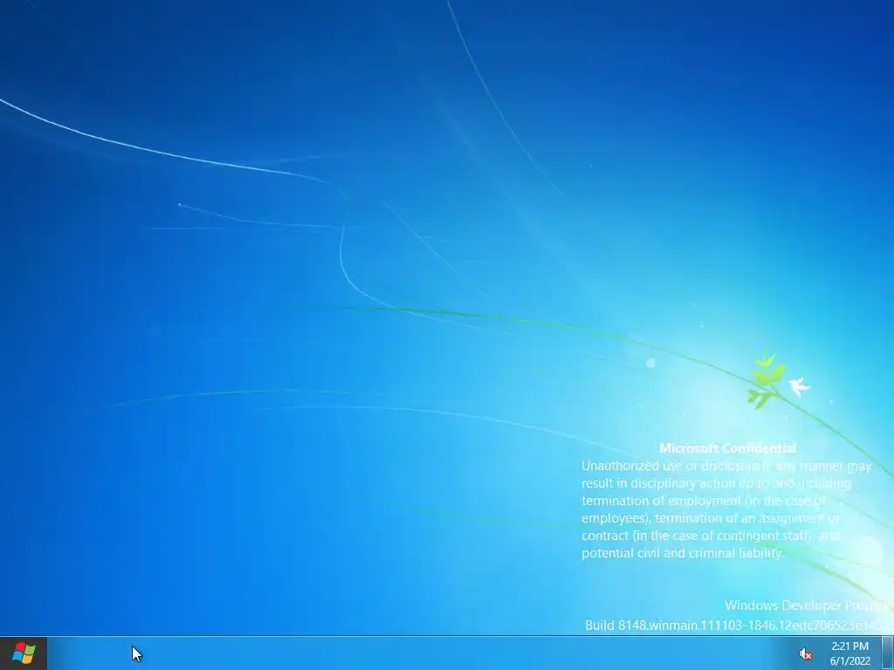Viewport: 894px width, 670px height.
Task: Click the muted volume speaker icon
Action: click(x=805, y=653)
